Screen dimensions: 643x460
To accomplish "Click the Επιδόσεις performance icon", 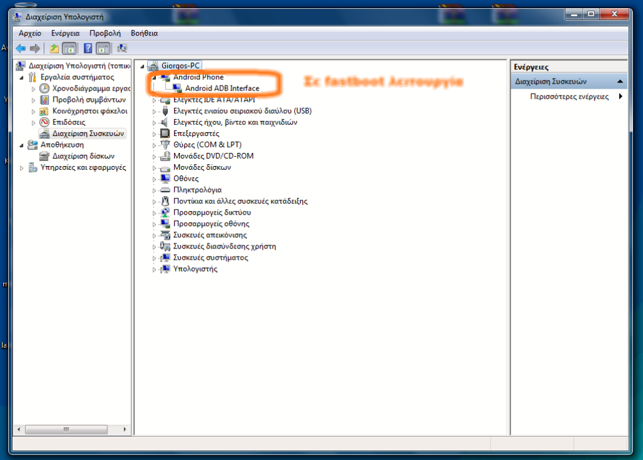I will click(x=44, y=122).
